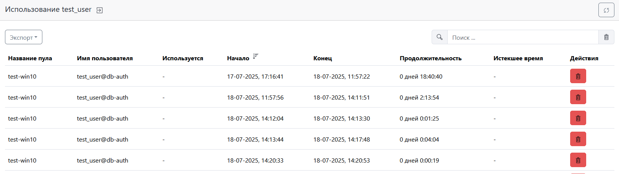Image resolution: width=619 pixels, height=174 pixels.
Task: Sort by Имя пользователя column header
Action: coord(105,58)
